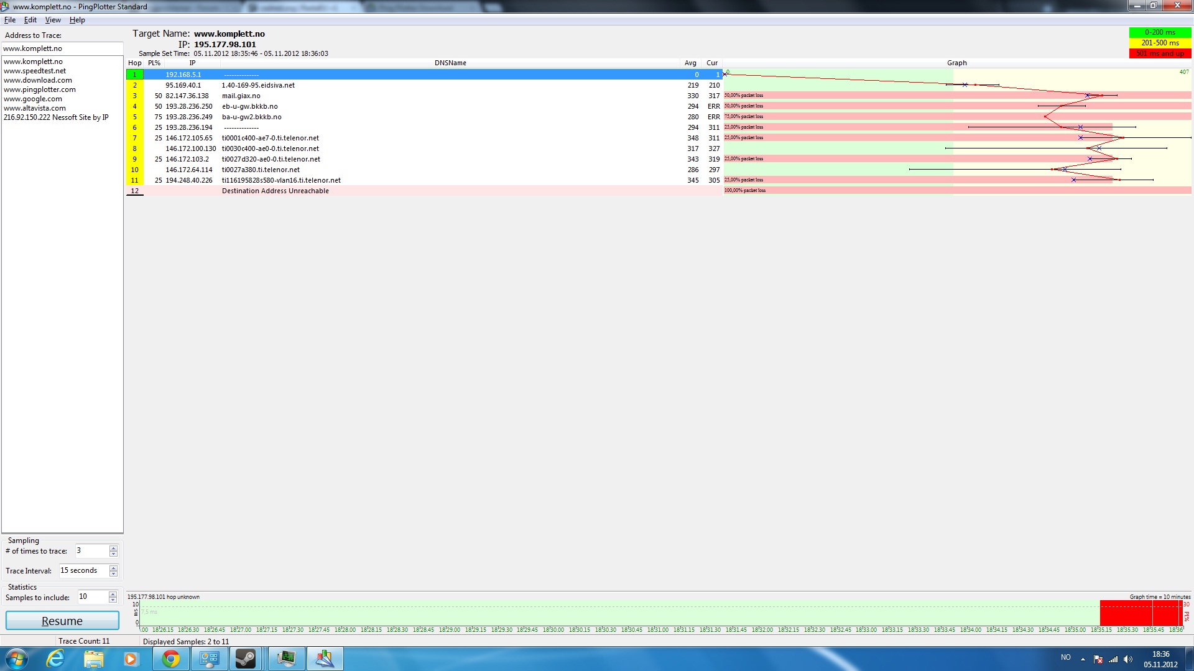Select hop 7 telenor row
Screen dimensions: 1194x671
(271, 138)
